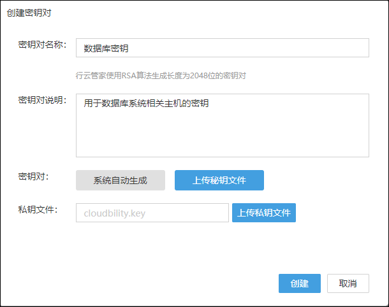This screenshot has height=307, width=389.
Task: Click the 私钥文件 label
Action: click(x=38, y=210)
